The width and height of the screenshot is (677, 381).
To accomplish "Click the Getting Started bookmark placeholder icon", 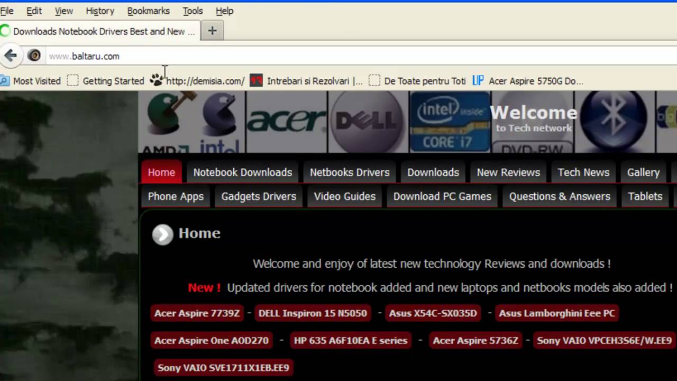I will [x=73, y=81].
